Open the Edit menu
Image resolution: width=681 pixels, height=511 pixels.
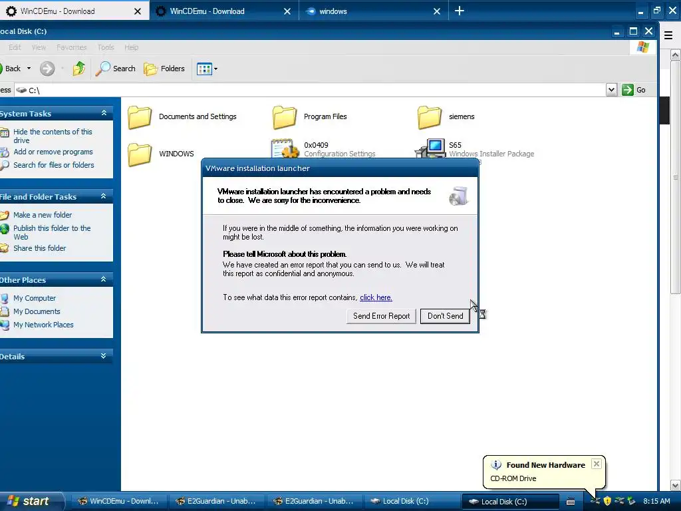point(15,47)
